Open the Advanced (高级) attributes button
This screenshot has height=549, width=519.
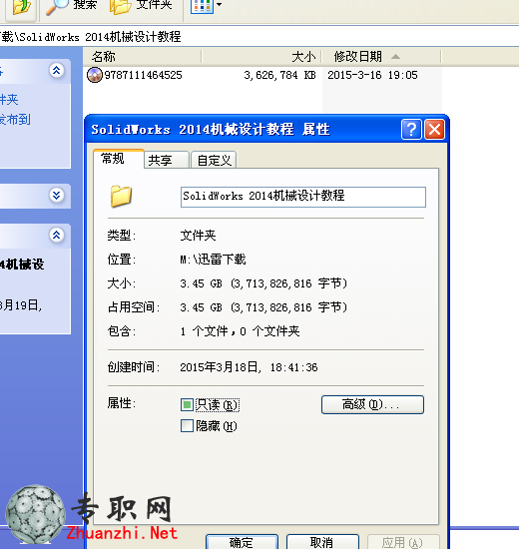click(372, 404)
